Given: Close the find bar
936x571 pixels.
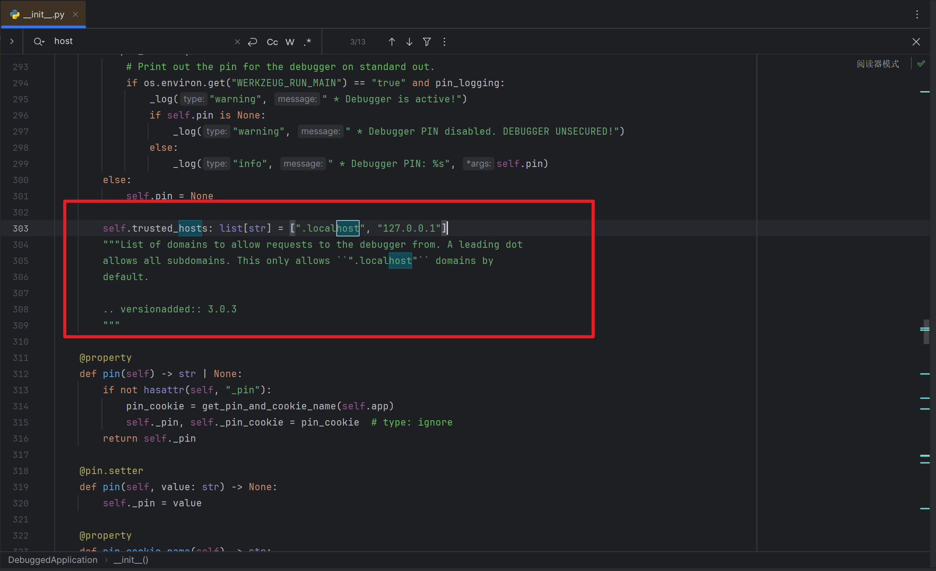Looking at the screenshot, I should 916,42.
